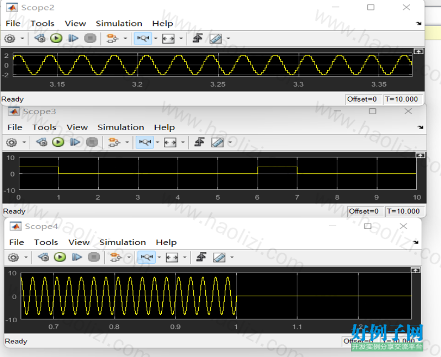This screenshot has width=441, height=357.
Task: Toggle the Zoom X tool in Scope2
Action: point(143,38)
